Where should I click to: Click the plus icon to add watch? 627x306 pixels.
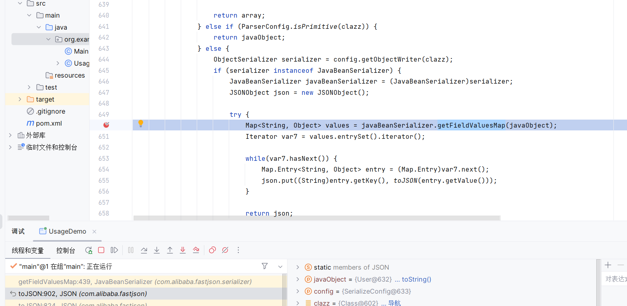coord(608,265)
